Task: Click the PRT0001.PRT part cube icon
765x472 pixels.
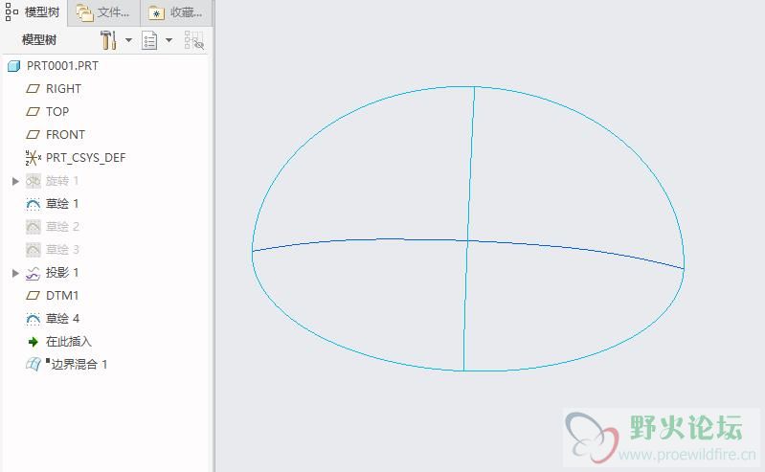Action: click(13, 66)
